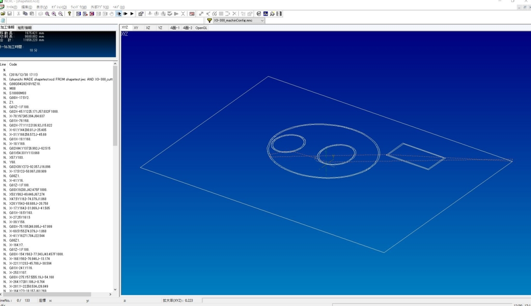The image size is (531, 306).
Task: Click the blue monitor add-in icon
Action: point(265,13)
